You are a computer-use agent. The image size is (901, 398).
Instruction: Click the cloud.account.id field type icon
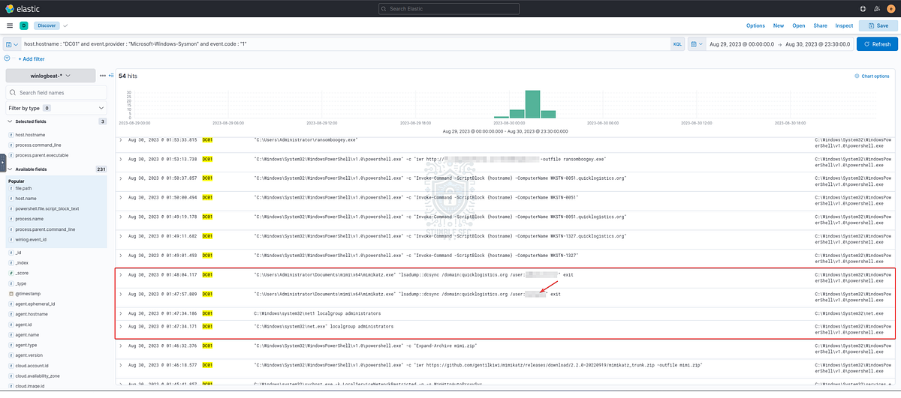(11, 365)
